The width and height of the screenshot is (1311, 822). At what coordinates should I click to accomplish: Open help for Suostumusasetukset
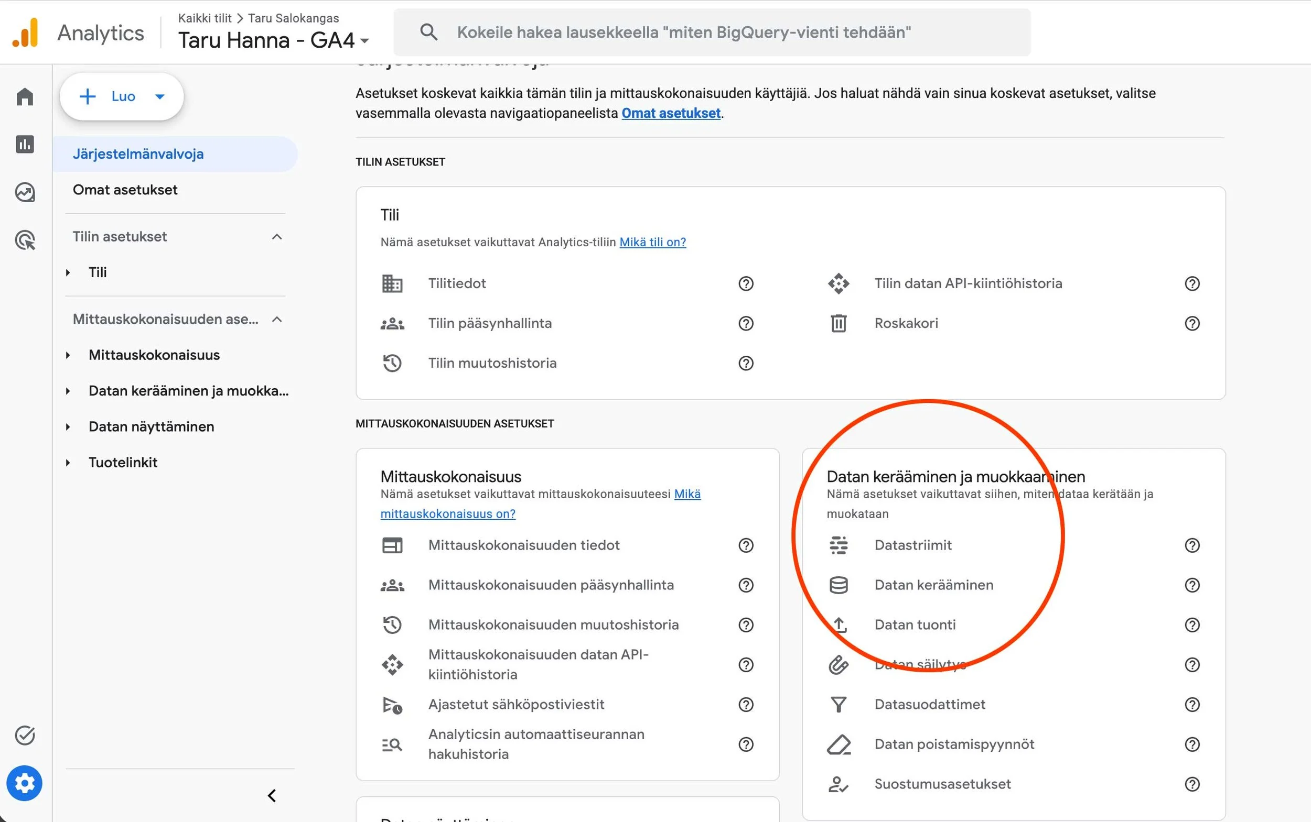tap(1192, 784)
